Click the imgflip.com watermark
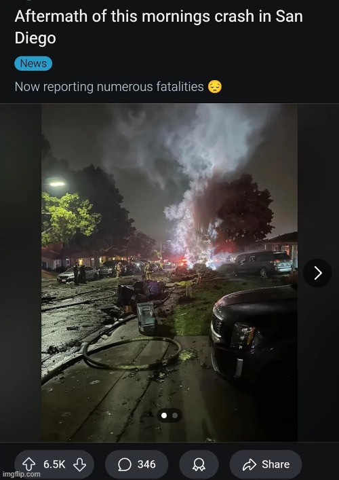Viewport: 339px width, 480px height. pos(20,475)
